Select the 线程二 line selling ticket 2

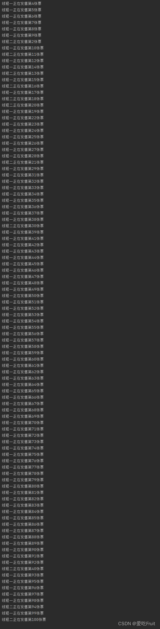[22, 42]
